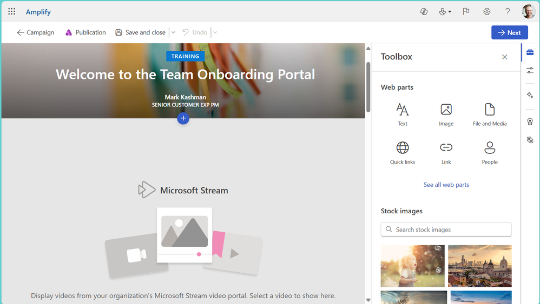540x304 pixels.
Task: Expand the Undo dropdown arrow
Action: coord(215,32)
